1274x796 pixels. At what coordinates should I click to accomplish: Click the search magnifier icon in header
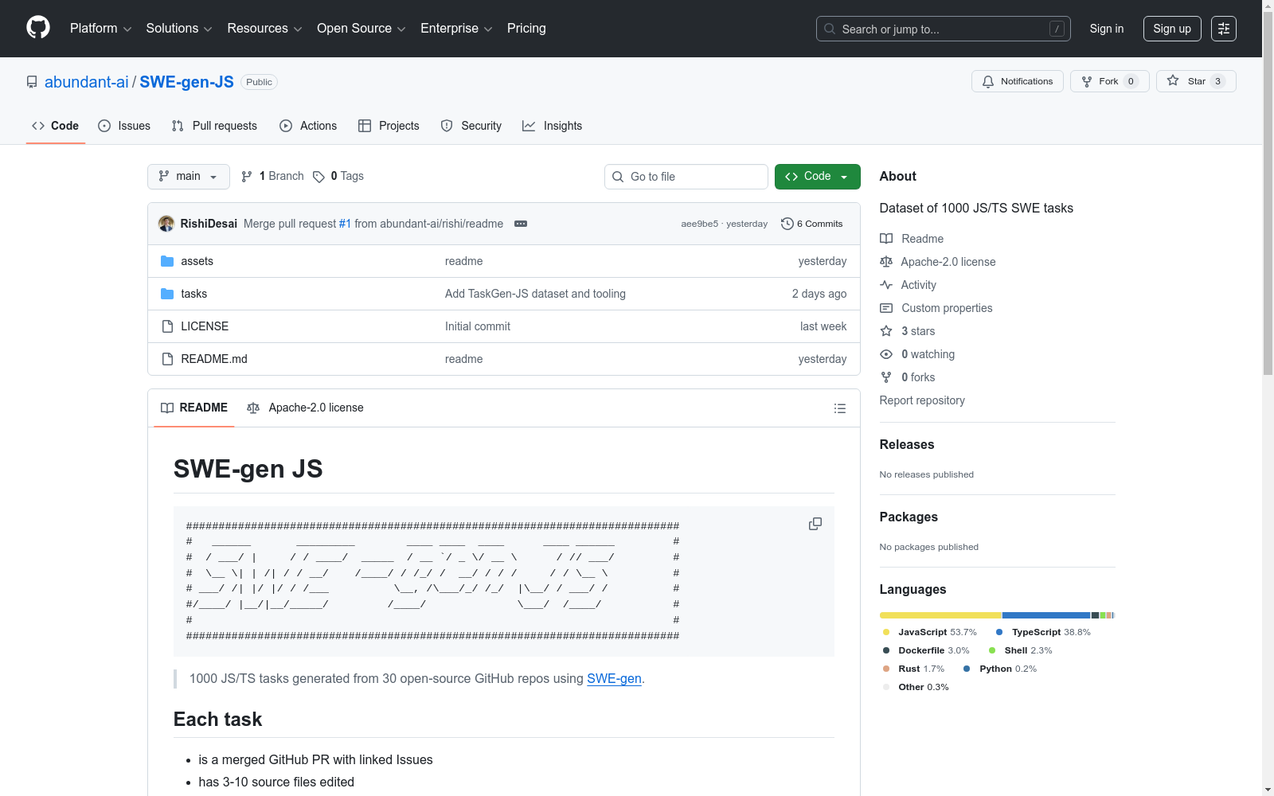tap(830, 29)
